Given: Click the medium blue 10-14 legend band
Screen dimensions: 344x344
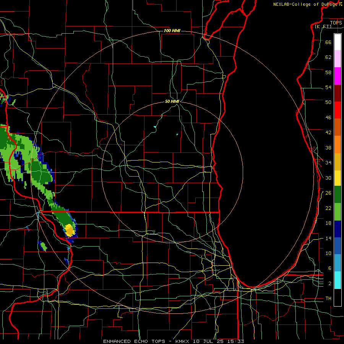Looking at the screenshot, I should (338, 246).
